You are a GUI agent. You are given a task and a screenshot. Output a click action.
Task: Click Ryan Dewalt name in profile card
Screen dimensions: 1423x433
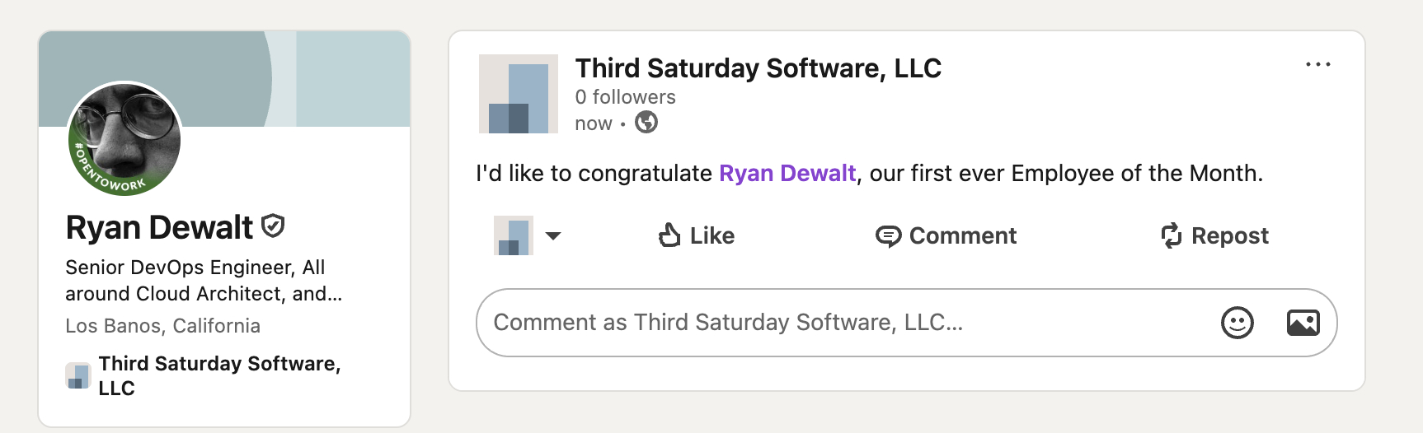click(160, 228)
